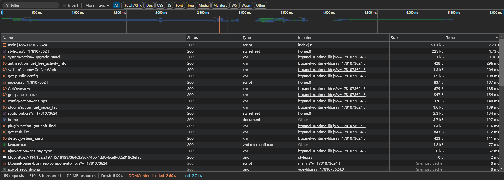Click the png icon of the blob request
Viewport: 504px width, 180px height.
click(x=5, y=157)
